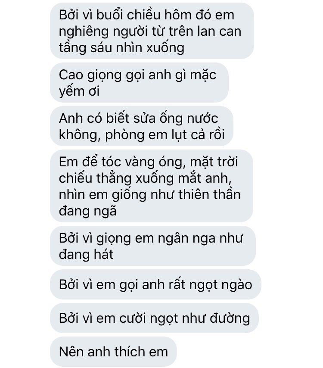Select the 'Bởi vì giọng em ngân nga' message
Viewport: 323px width, 368px height.
153,246
